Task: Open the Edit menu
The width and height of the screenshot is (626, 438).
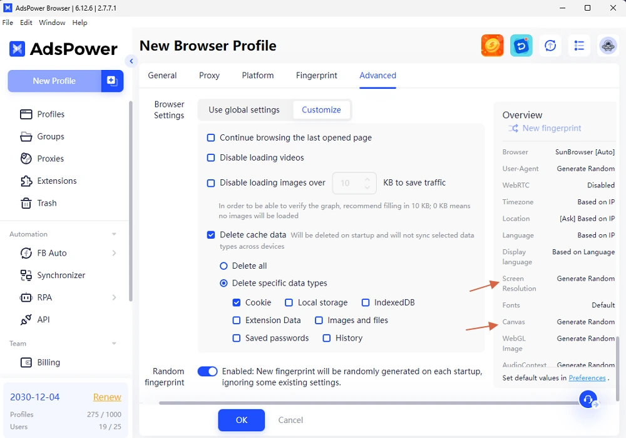Action: coord(26,22)
